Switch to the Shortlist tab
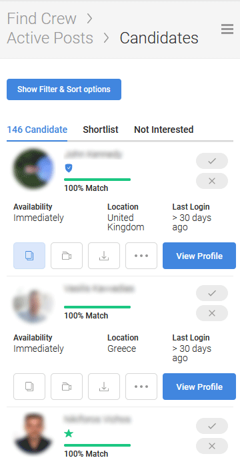 click(x=101, y=130)
